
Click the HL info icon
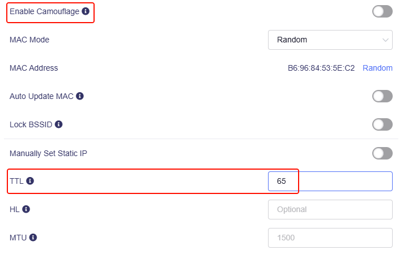pos(26,209)
